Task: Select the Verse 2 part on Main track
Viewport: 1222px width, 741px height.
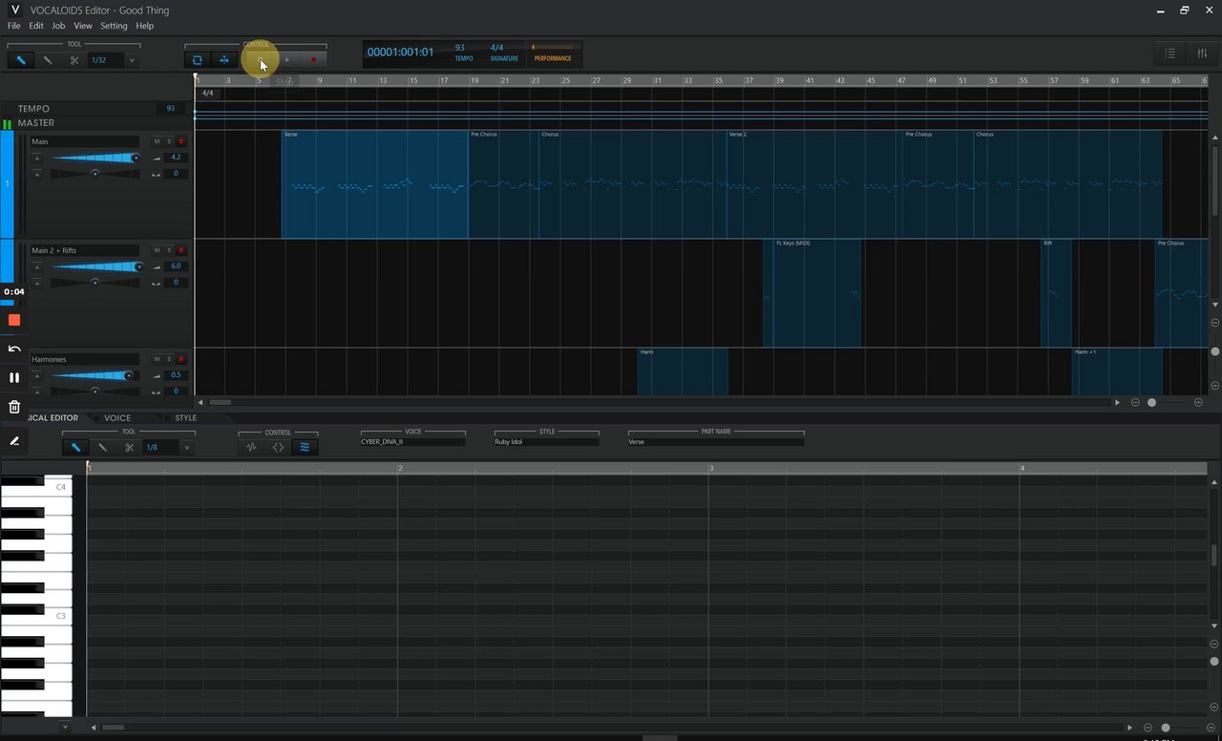Action: 814,184
